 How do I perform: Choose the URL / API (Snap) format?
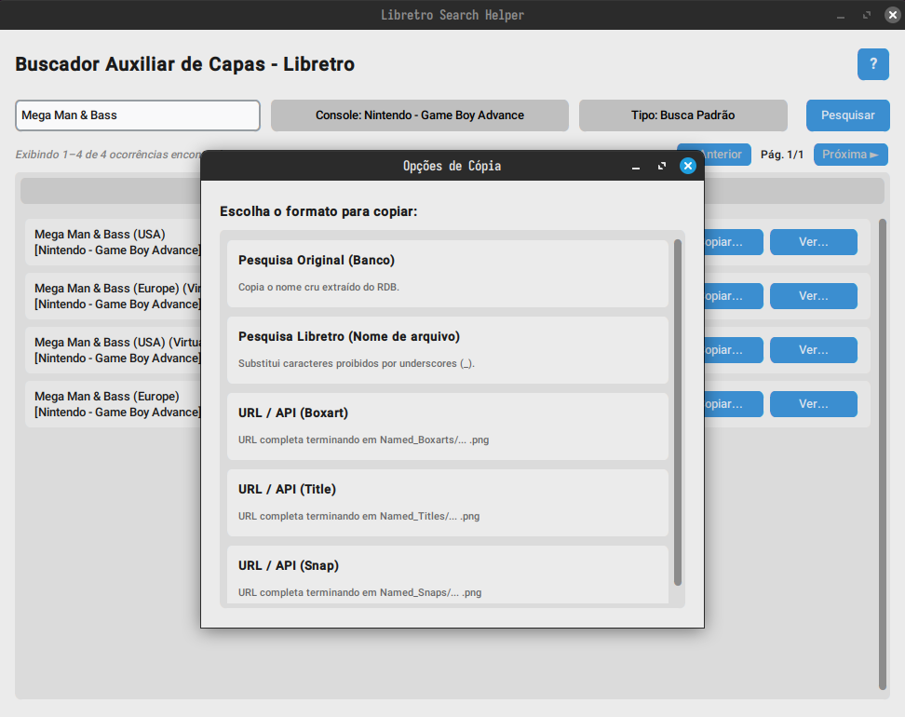(447, 575)
